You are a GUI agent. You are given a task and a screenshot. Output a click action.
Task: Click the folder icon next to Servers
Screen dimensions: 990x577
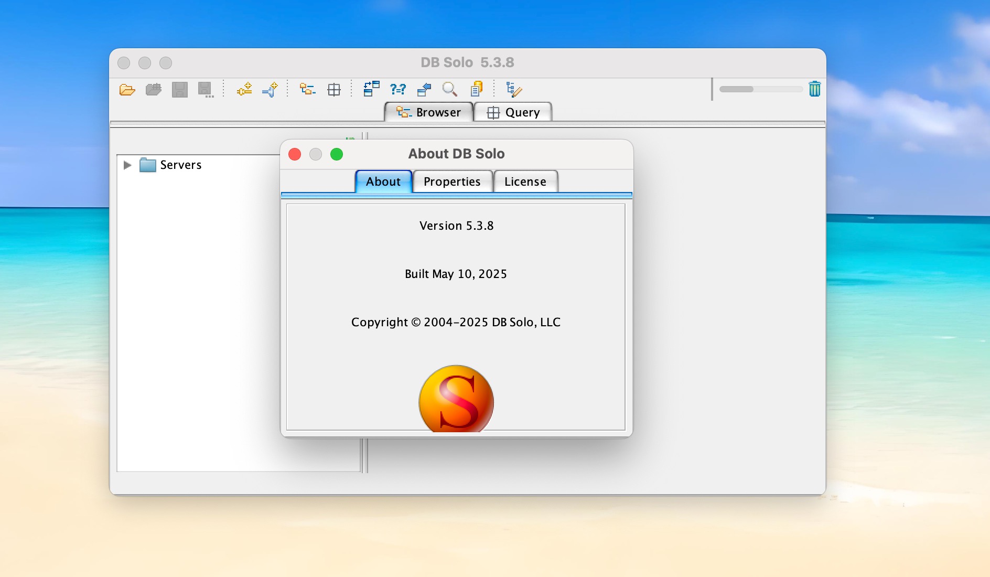coord(148,165)
